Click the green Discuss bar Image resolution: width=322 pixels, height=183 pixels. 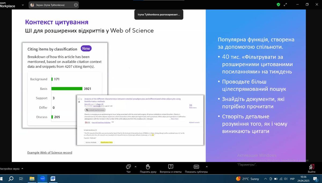52,117
